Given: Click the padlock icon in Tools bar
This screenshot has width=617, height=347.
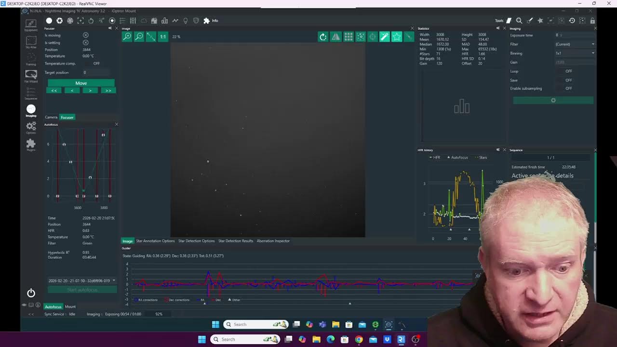Looking at the screenshot, I should [x=592, y=21].
